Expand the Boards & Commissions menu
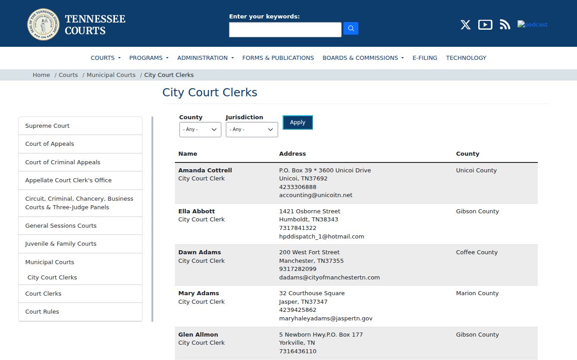The height and width of the screenshot is (360, 577). (363, 58)
